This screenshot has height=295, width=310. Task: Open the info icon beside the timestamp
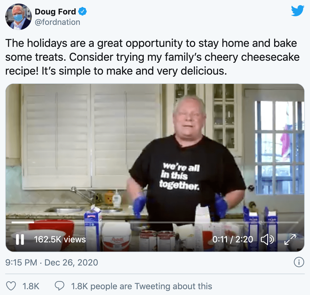click(298, 262)
